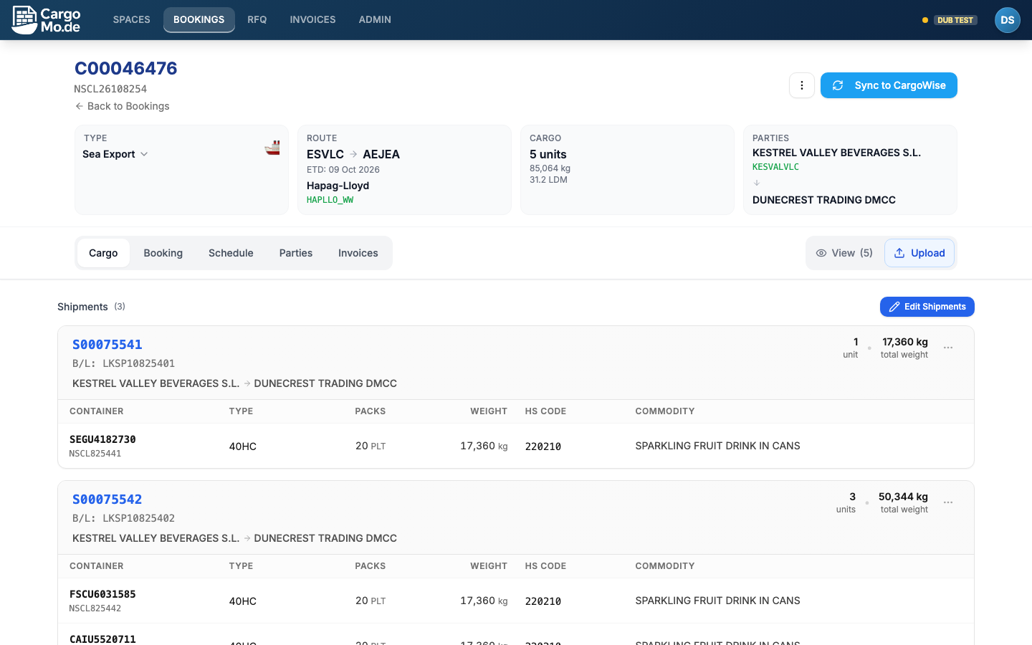Click Edit Shipments button

(927, 307)
